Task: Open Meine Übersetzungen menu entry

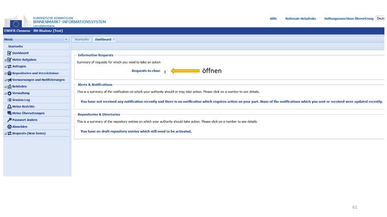Action: [28, 113]
